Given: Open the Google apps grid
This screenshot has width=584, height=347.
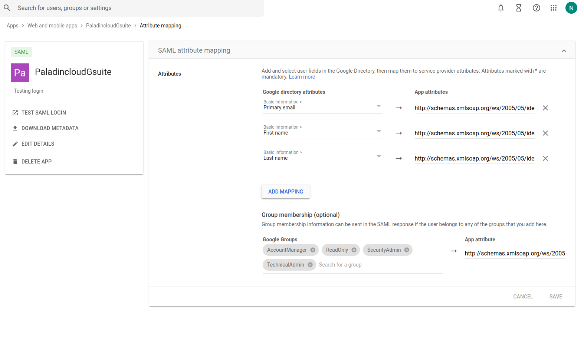Looking at the screenshot, I should (x=554, y=8).
